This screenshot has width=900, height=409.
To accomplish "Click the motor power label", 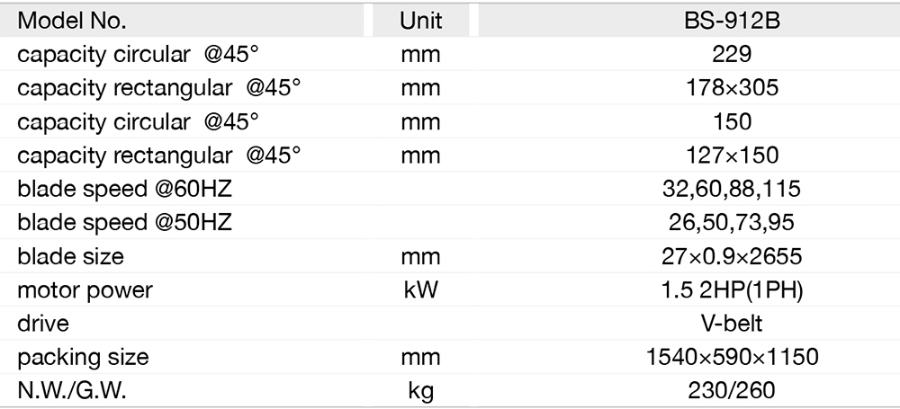I will tap(85, 290).
